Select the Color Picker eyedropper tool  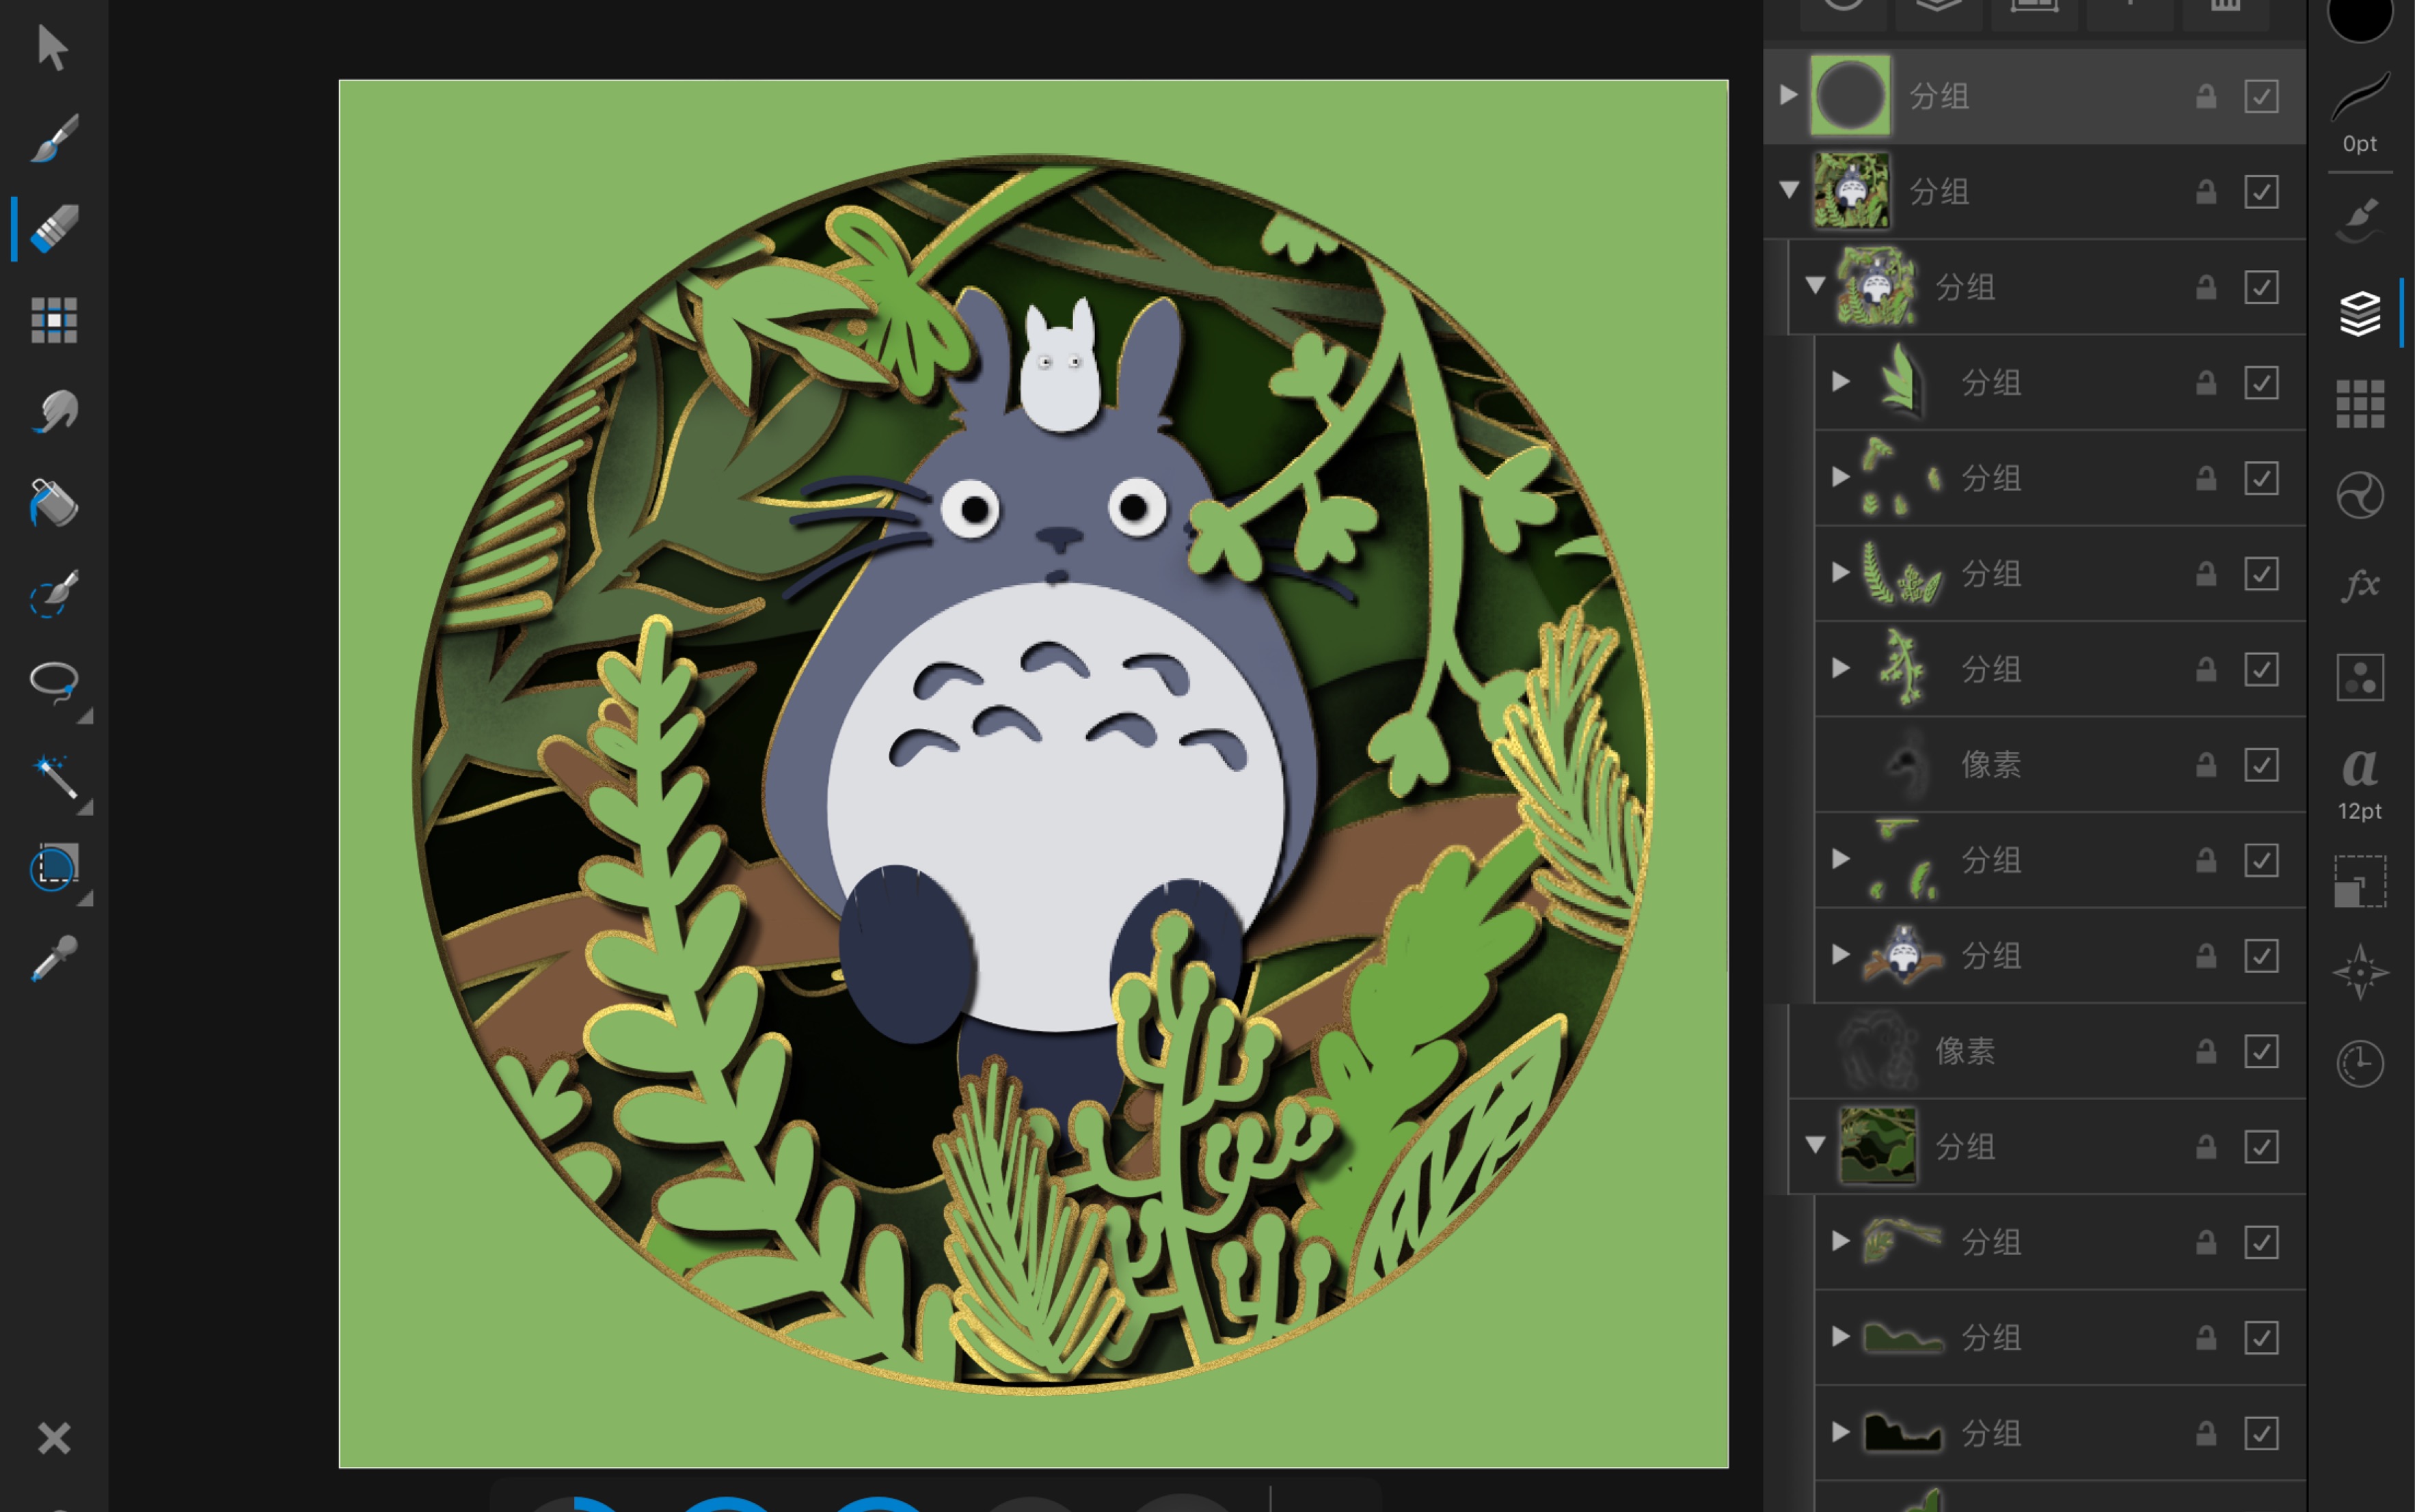pos(54,958)
